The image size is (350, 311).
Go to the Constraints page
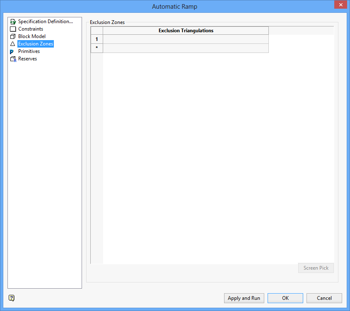(x=31, y=29)
